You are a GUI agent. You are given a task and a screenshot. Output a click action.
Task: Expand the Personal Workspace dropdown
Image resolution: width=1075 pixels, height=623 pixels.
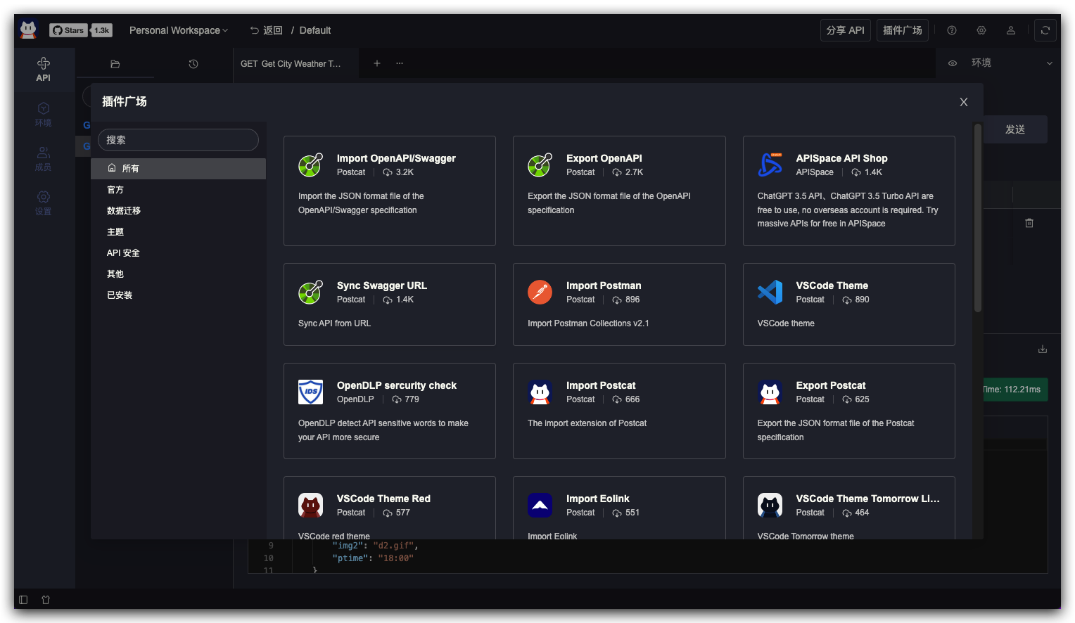[x=179, y=30]
